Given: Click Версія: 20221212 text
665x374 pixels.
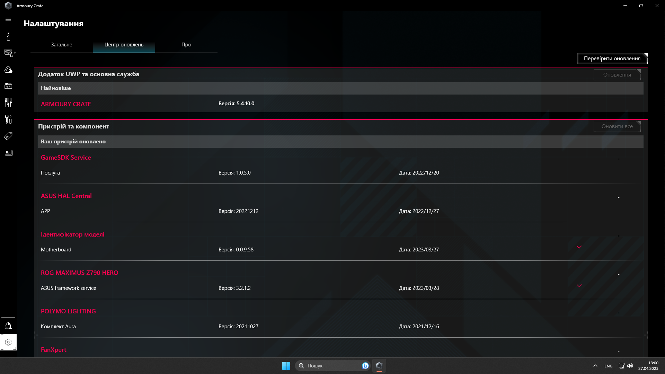Looking at the screenshot, I should (238, 211).
